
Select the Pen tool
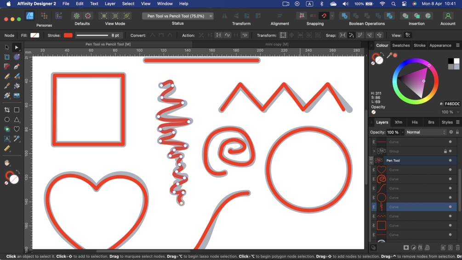click(x=17, y=66)
